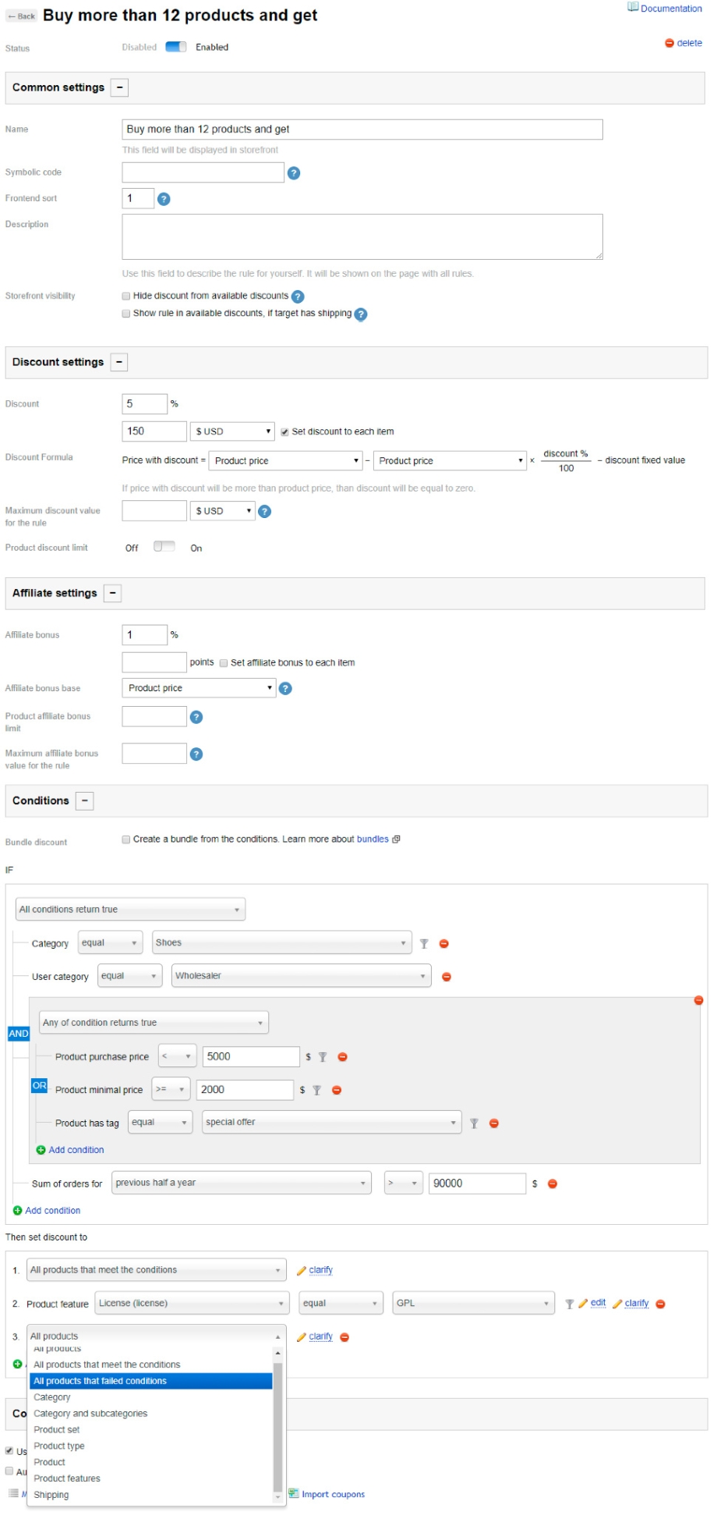Collapse the Common settings section
Viewport: 717px width, 1526px height.
coord(119,88)
